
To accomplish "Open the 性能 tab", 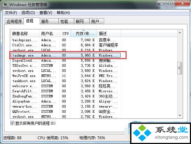I will [x=66, y=21].
